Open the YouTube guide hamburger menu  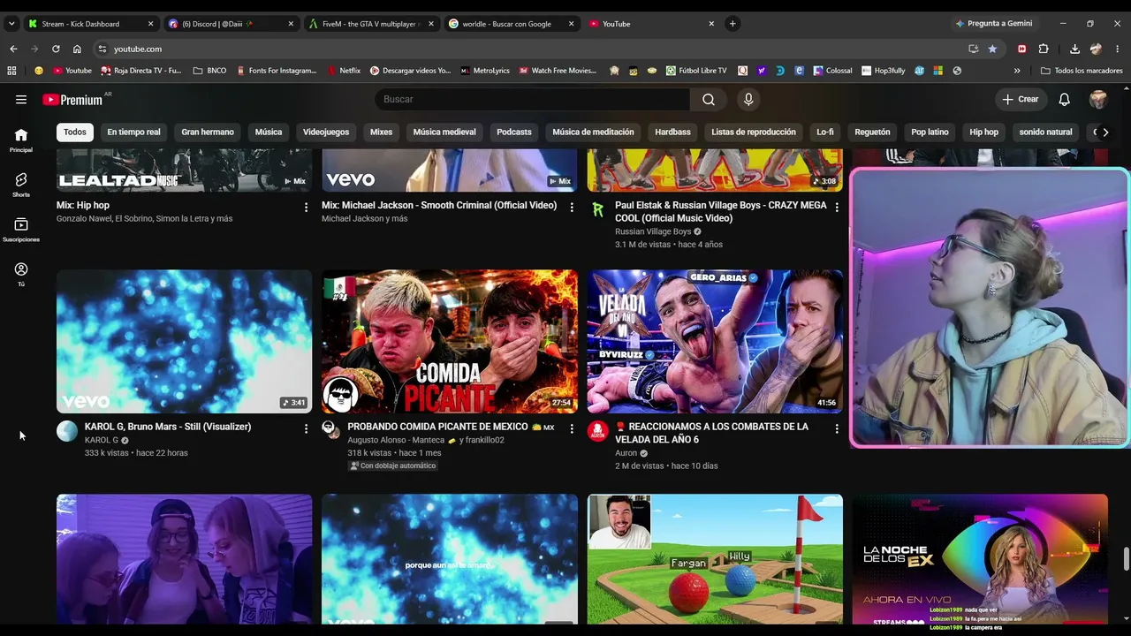tap(21, 100)
